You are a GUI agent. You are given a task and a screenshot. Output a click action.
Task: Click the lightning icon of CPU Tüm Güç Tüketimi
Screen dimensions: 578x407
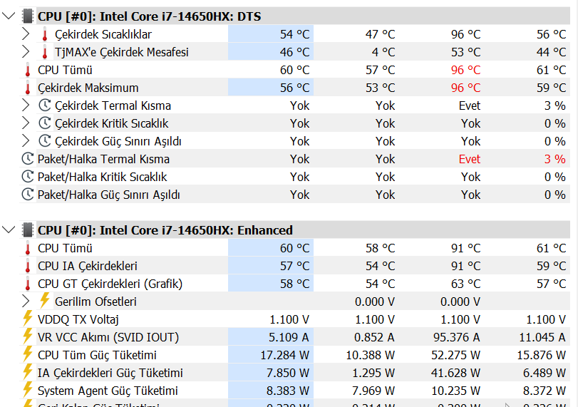pos(28,354)
